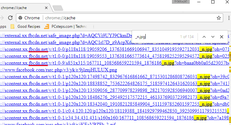This screenshot has height=125, width=231.
Task: Open the safe_image link with AQC1rl7D
Action: pyautogui.click(x=66, y=42)
